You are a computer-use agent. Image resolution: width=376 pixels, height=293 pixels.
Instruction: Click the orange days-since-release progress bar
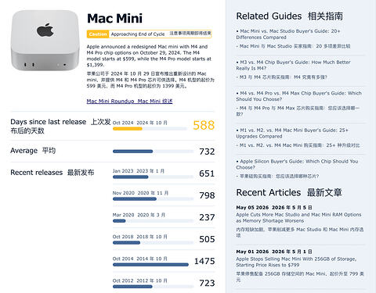(x=150, y=129)
